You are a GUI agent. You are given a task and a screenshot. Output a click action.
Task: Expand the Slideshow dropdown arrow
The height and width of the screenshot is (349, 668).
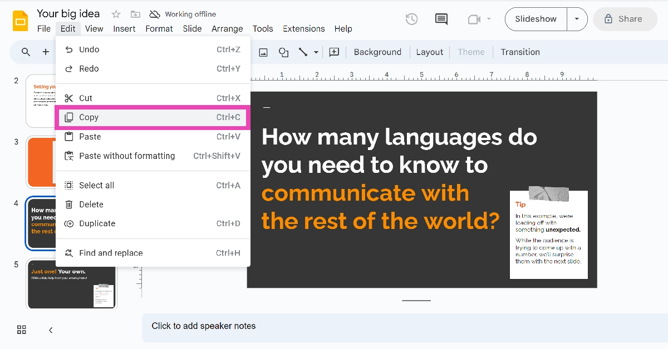577,19
